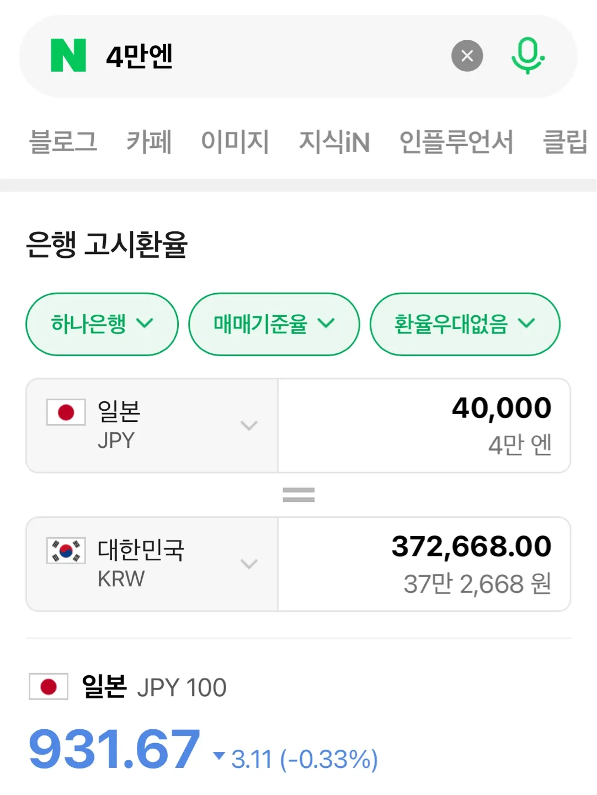Click Japan flag beside JPY 100 rate
This screenshot has height=795, width=597.
(49, 687)
